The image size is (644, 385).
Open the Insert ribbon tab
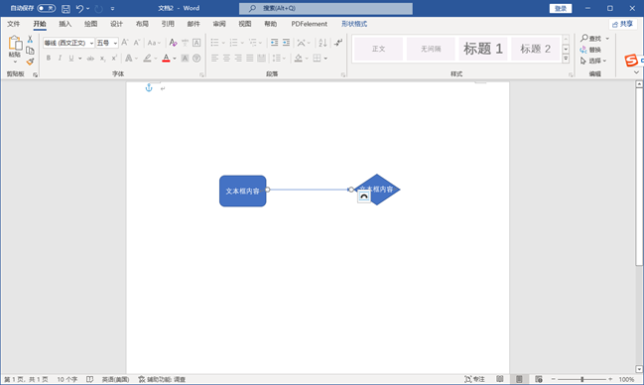click(64, 24)
